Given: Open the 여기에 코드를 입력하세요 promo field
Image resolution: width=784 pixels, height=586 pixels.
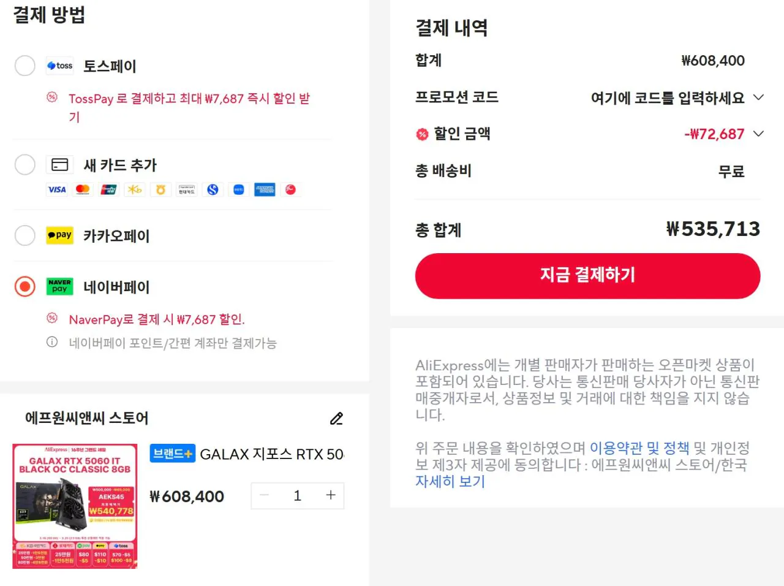Looking at the screenshot, I should [668, 98].
